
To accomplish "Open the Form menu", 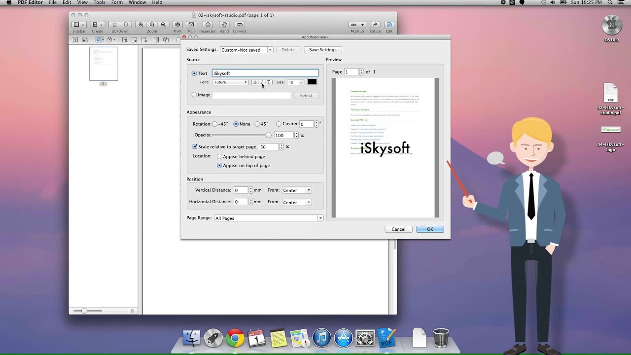I will (x=117, y=2).
